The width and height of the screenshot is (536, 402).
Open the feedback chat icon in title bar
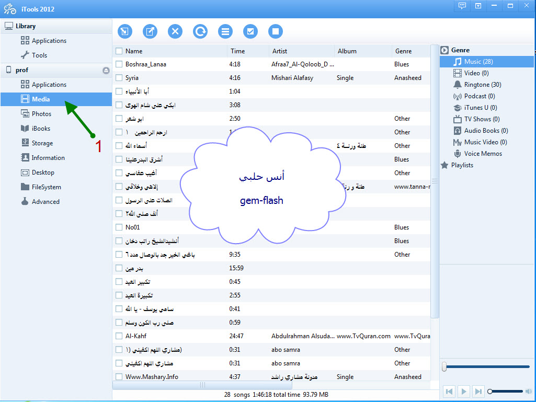(x=462, y=6)
